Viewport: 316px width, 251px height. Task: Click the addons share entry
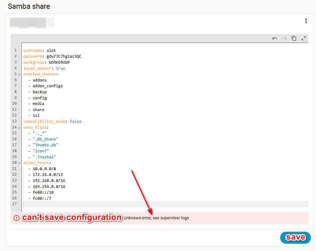point(40,80)
